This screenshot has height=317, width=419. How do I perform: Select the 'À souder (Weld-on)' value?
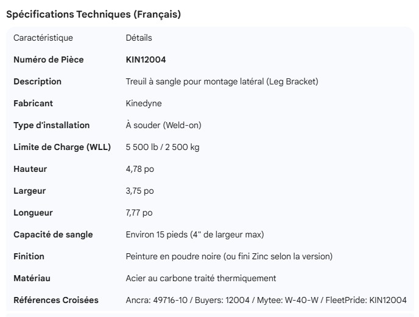click(x=163, y=125)
